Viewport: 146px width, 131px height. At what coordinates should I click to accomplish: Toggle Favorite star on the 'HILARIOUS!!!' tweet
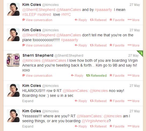click(117, 101)
